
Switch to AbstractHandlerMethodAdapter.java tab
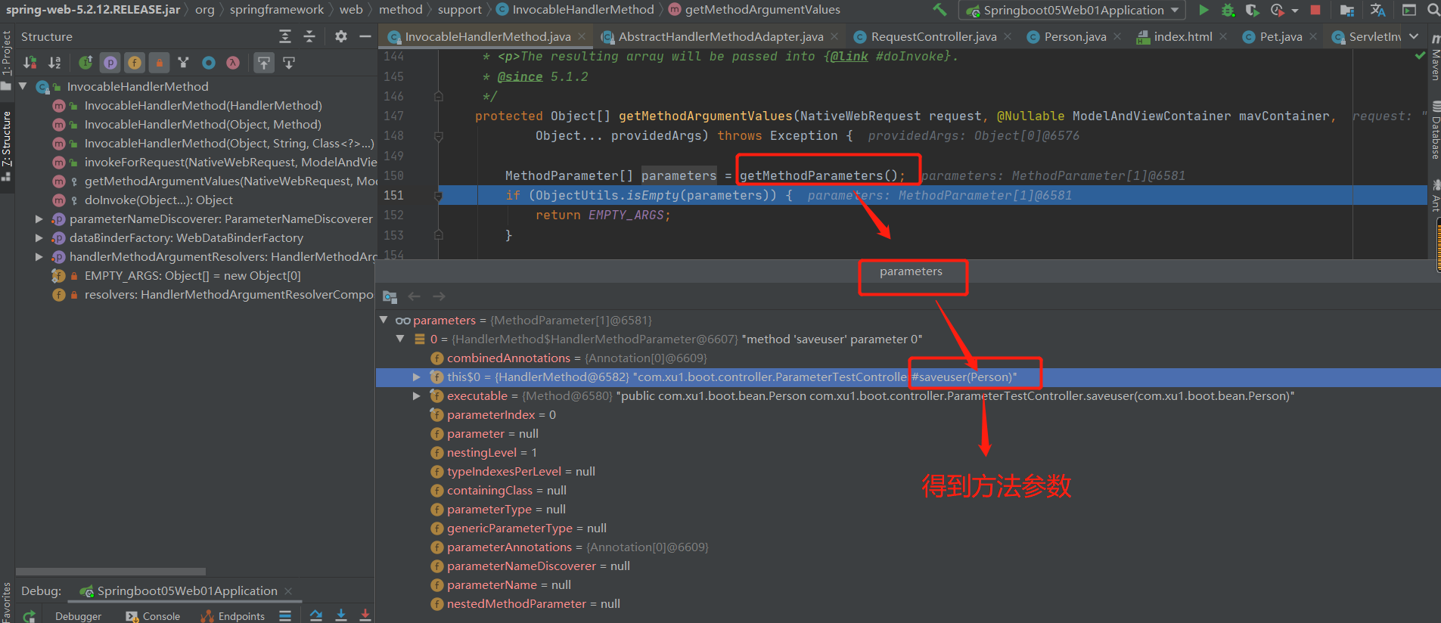(x=720, y=36)
